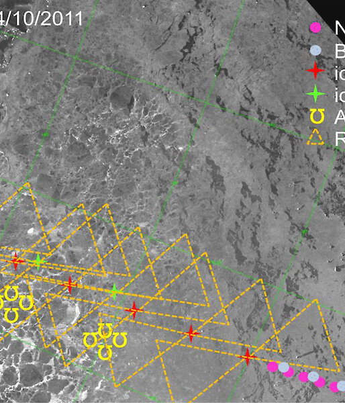The width and height of the screenshot is (345, 403).
Task: Click right horseshoe in the central yellow cluster
Action: coord(119,340)
